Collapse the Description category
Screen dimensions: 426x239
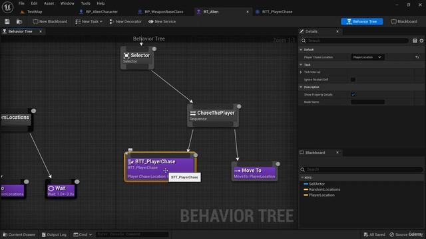tap(301, 87)
